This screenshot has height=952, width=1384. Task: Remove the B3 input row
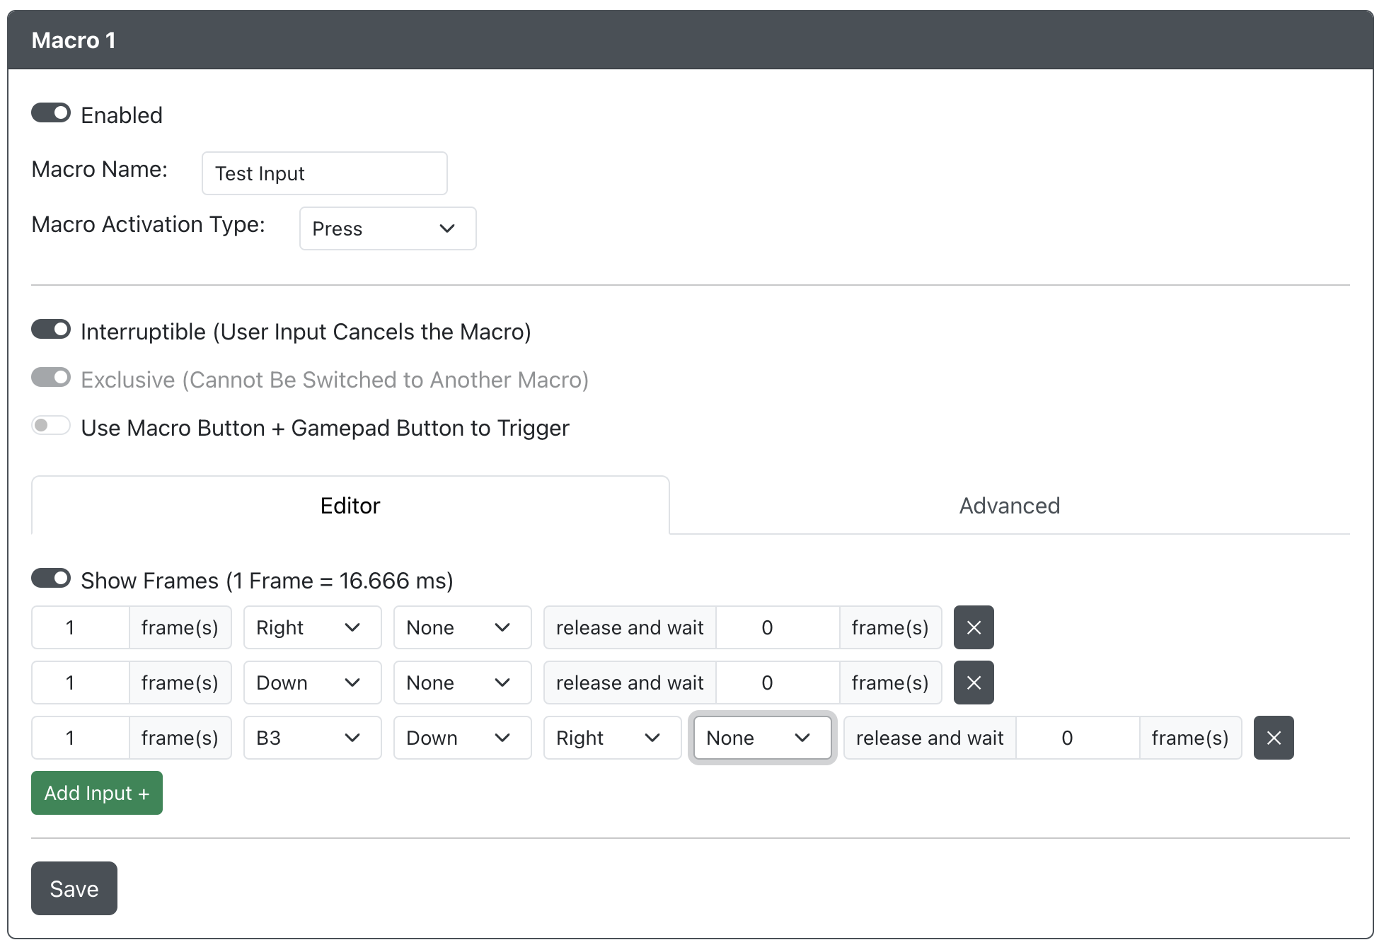pyautogui.click(x=1274, y=738)
